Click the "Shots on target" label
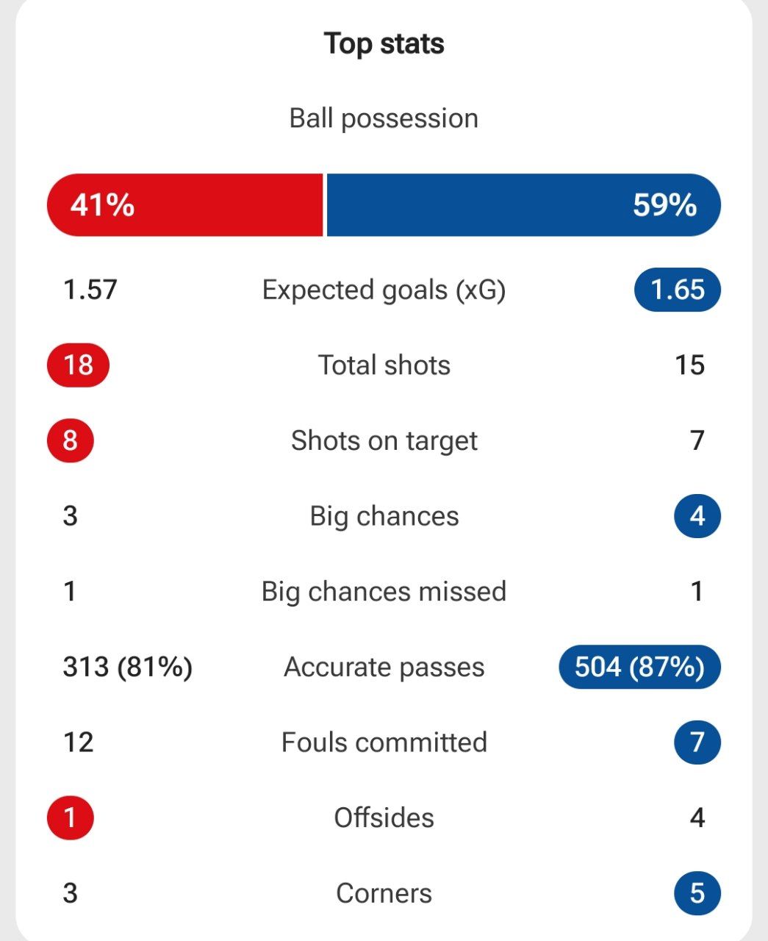The height and width of the screenshot is (941, 768). coord(384,440)
